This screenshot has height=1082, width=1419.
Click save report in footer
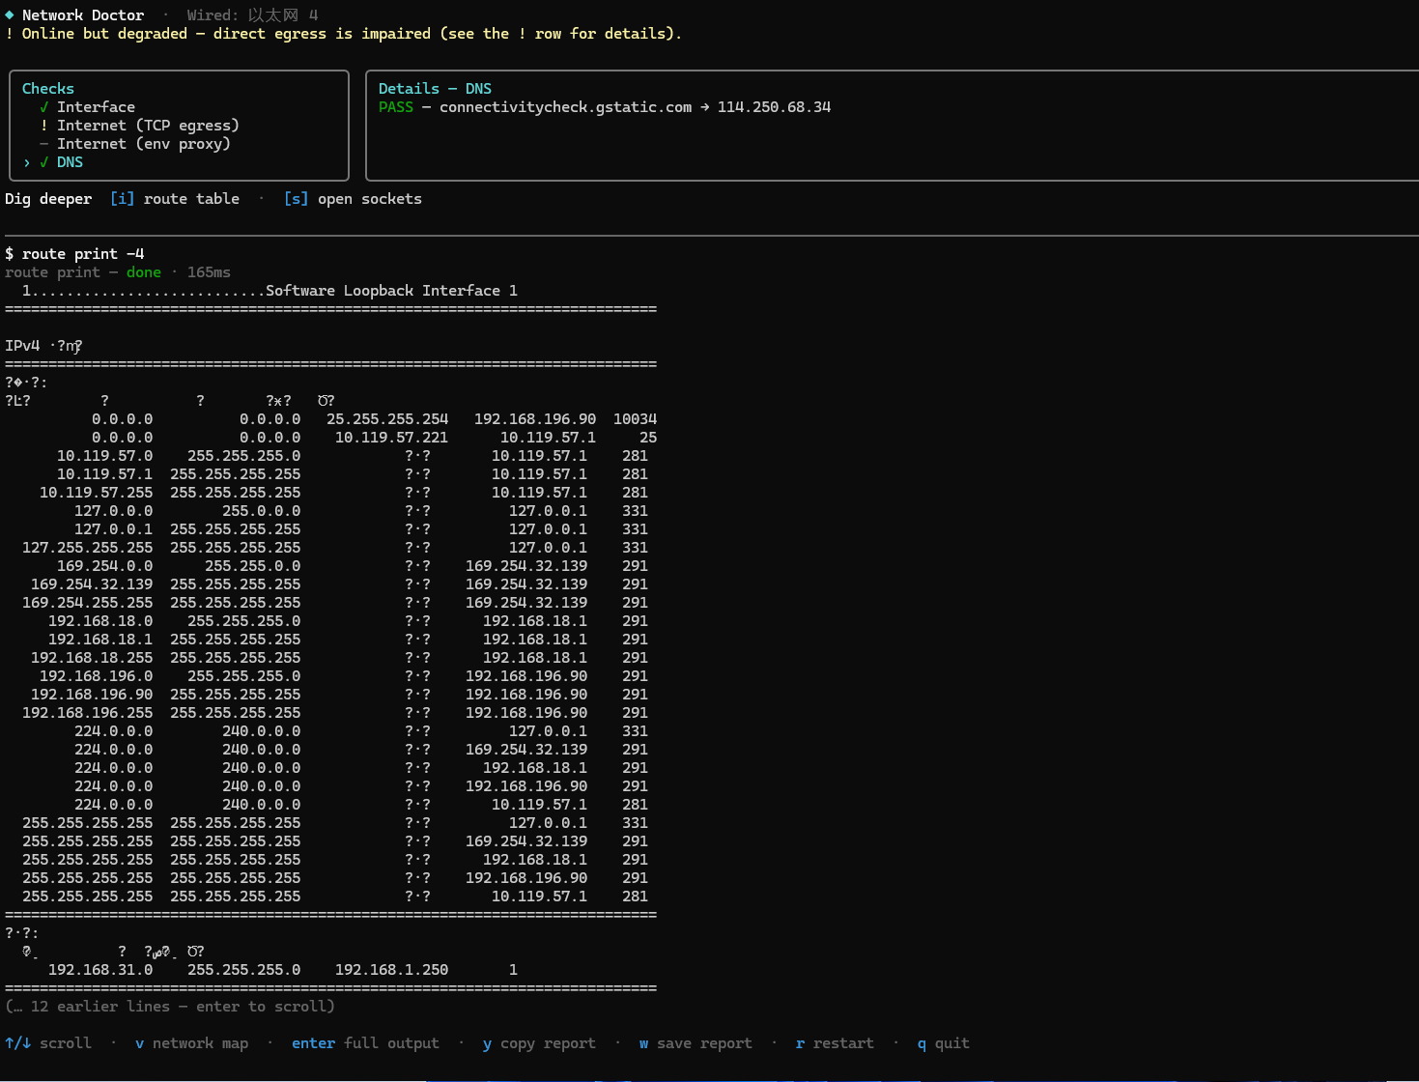click(x=695, y=1043)
